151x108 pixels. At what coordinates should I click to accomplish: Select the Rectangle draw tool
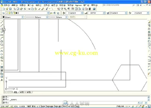tap(2, 35)
